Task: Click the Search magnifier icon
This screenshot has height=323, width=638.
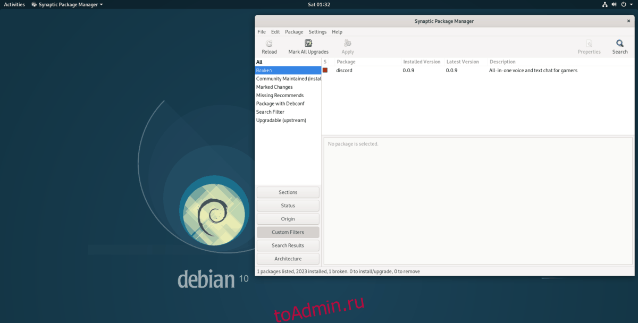Action: click(x=620, y=44)
